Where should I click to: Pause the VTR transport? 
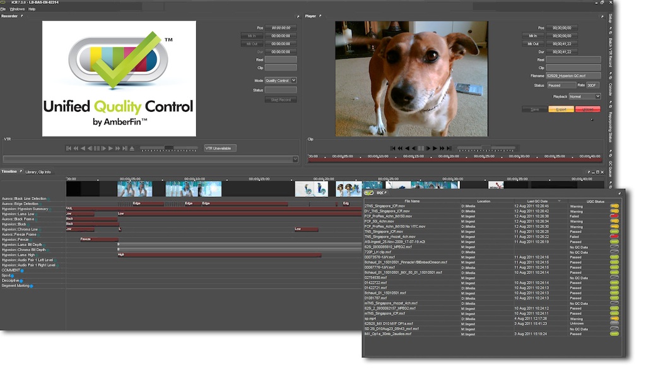pos(97,148)
